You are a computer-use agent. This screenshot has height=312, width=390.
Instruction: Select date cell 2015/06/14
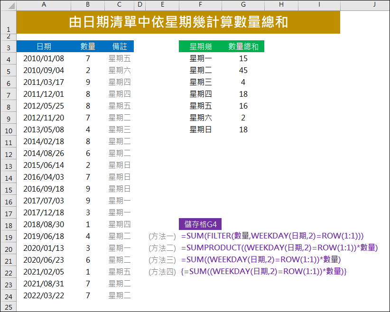click(x=44, y=165)
